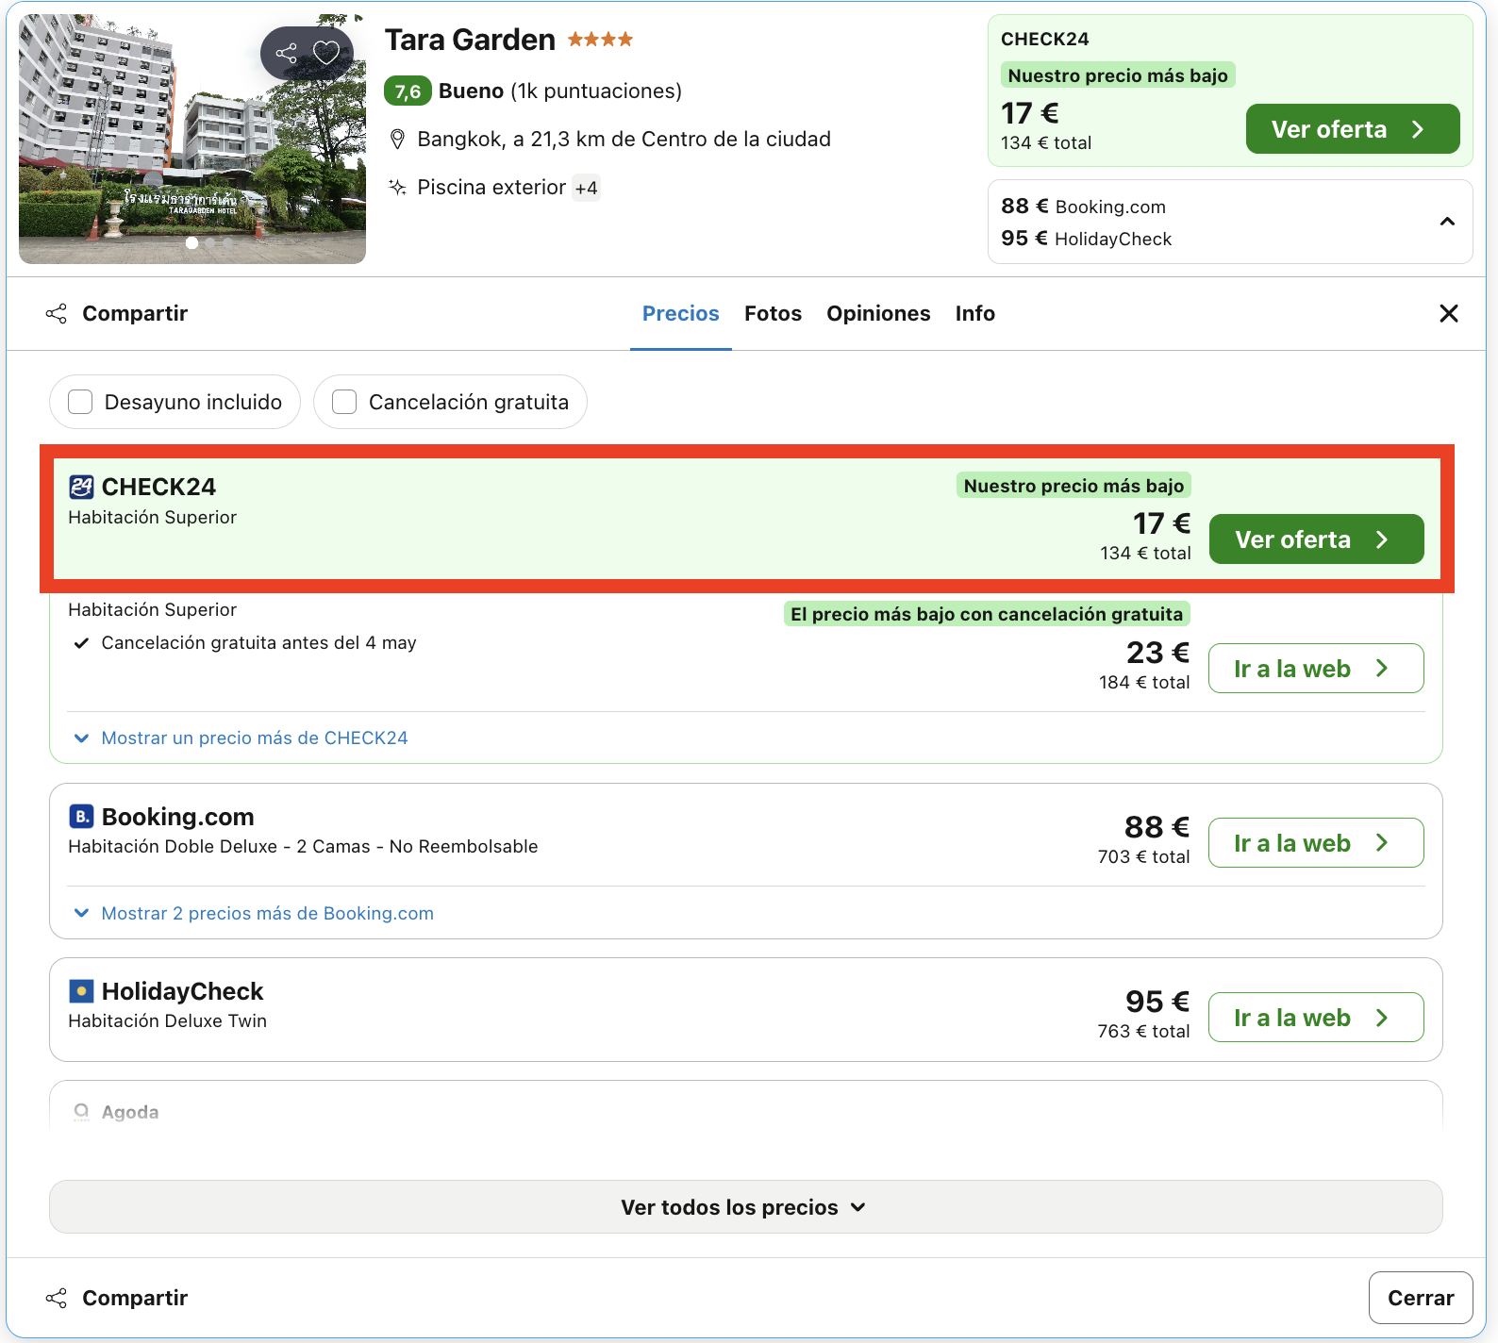This screenshot has width=1498, height=1343.
Task: Show more amenities via the +4 badge
Action: 586,188
